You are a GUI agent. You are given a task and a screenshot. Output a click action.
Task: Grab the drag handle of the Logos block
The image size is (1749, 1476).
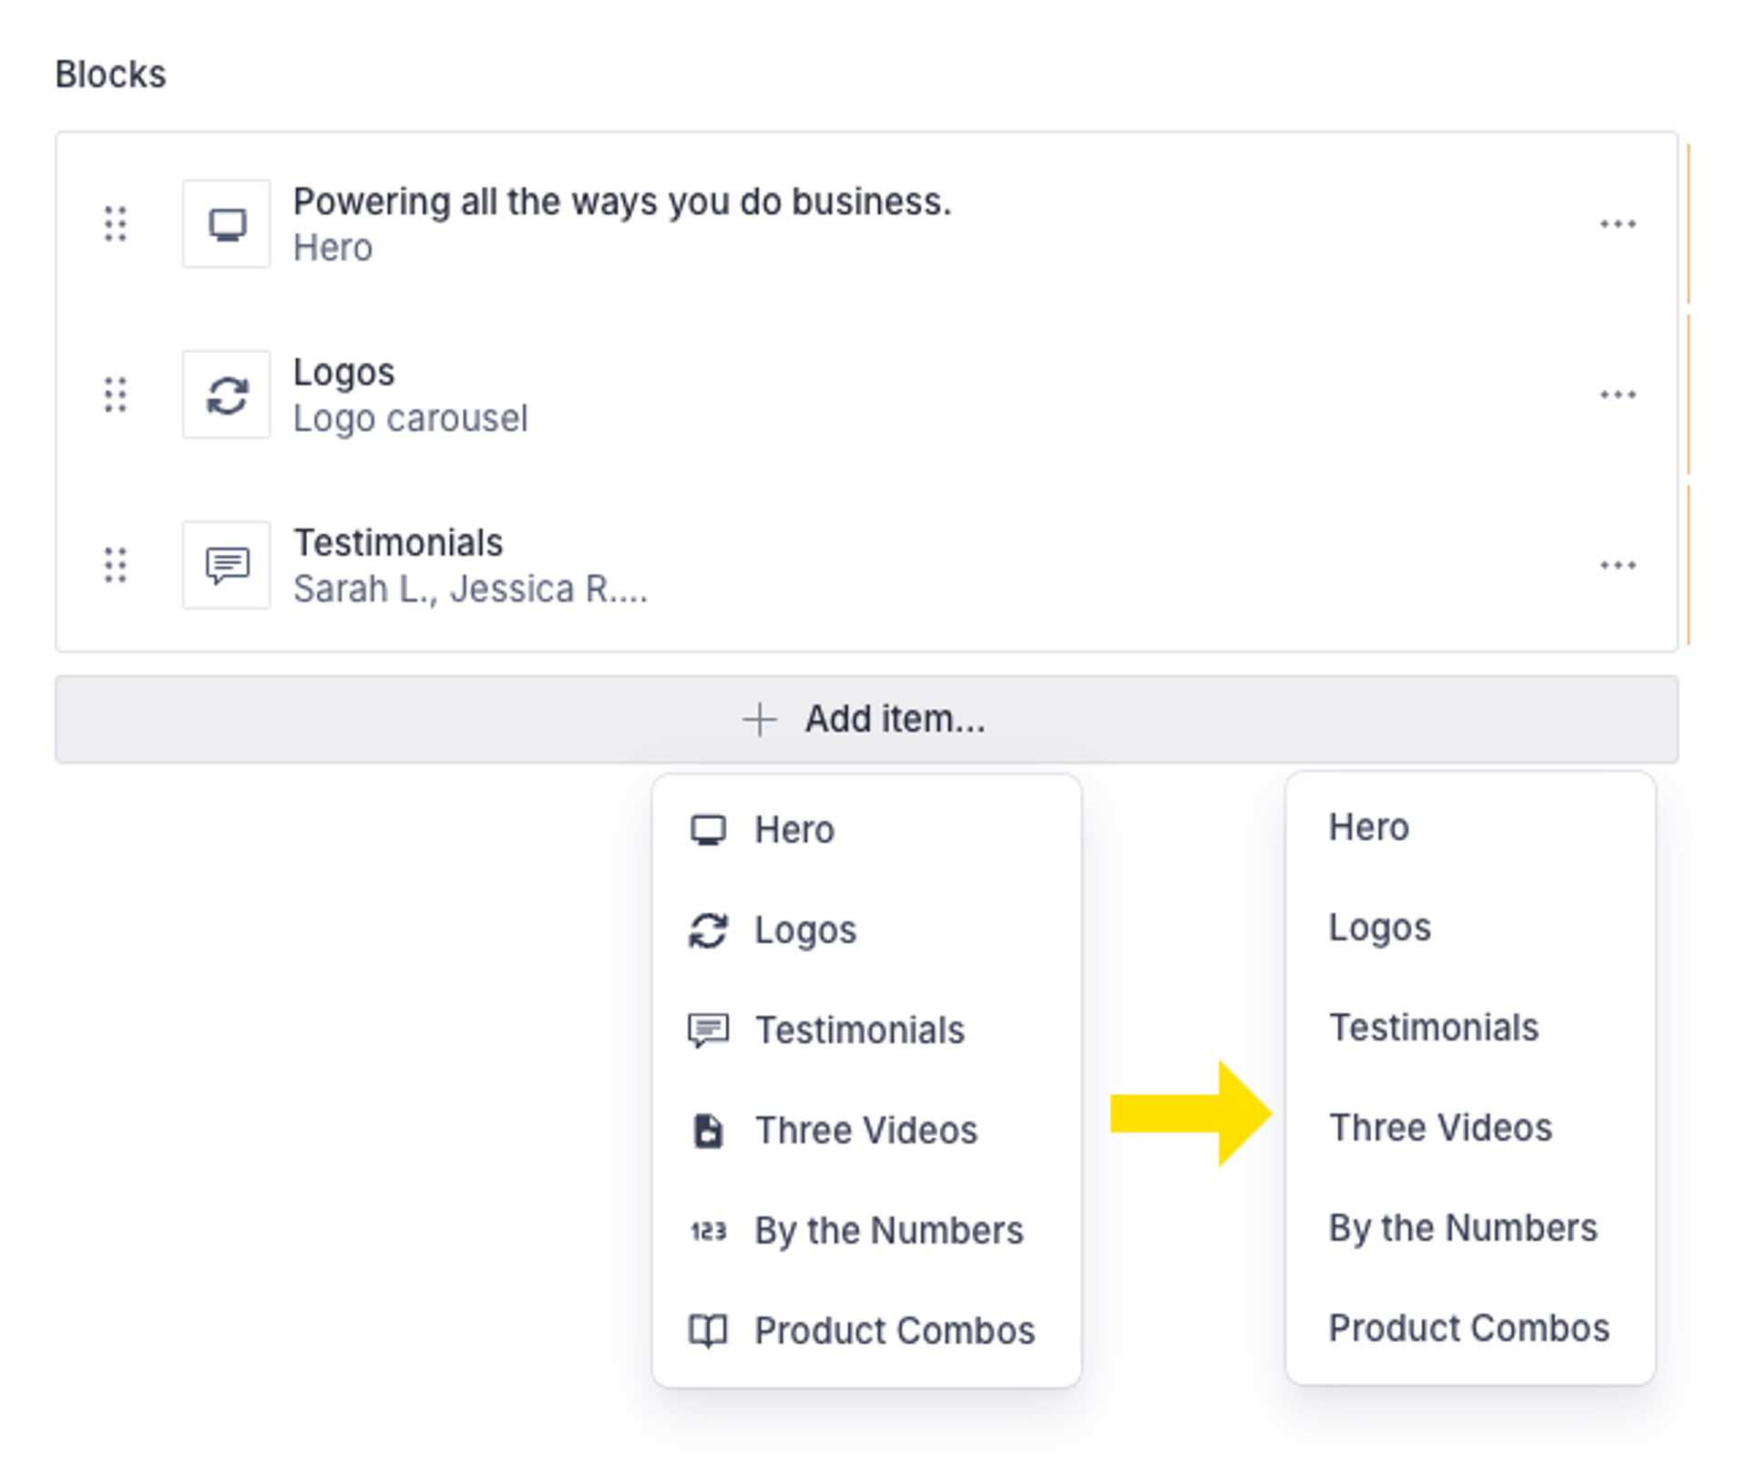coord(116,395)
